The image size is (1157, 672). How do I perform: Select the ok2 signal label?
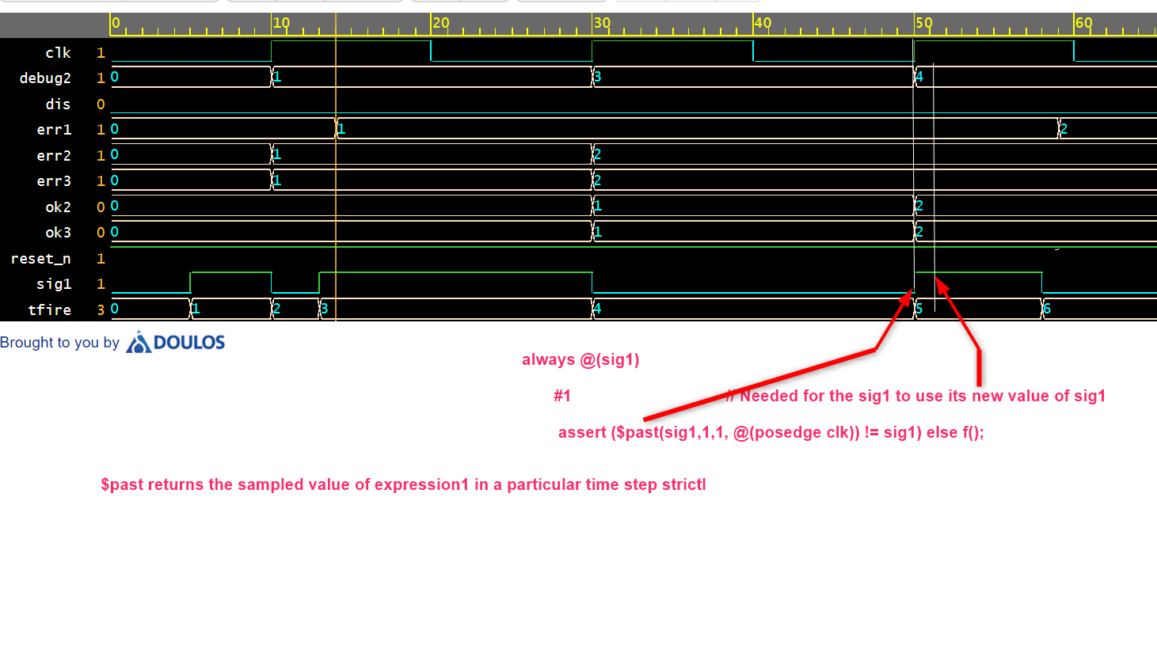click(x=58, y=207)
